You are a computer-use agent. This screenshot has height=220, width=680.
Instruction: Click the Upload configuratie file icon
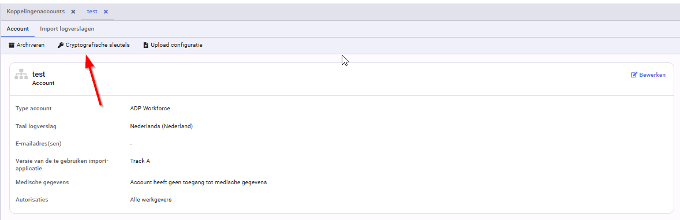point(145,45)
